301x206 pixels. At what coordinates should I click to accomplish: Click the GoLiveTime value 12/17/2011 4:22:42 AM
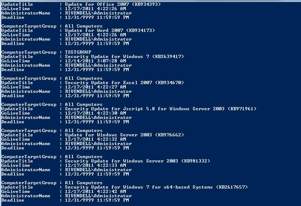point(95,191)
